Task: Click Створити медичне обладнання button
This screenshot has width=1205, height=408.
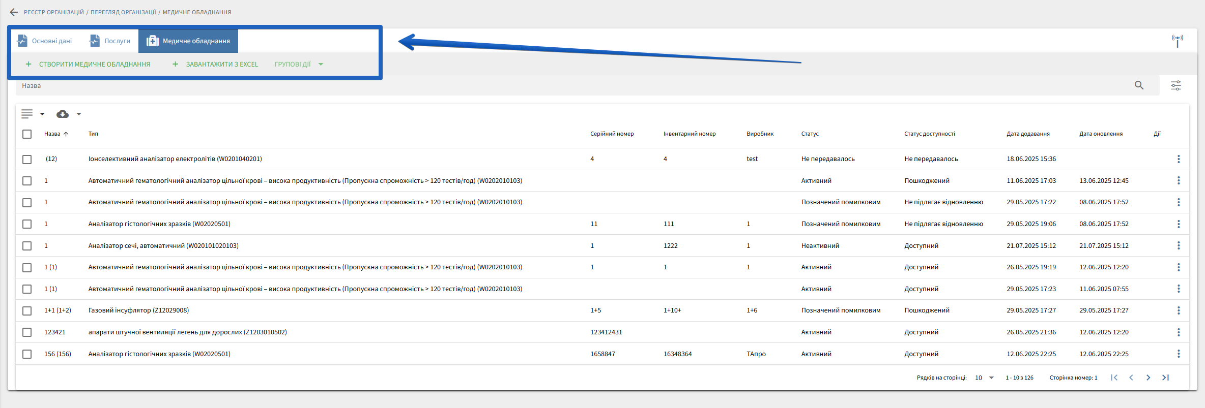Action: point(88,65)
